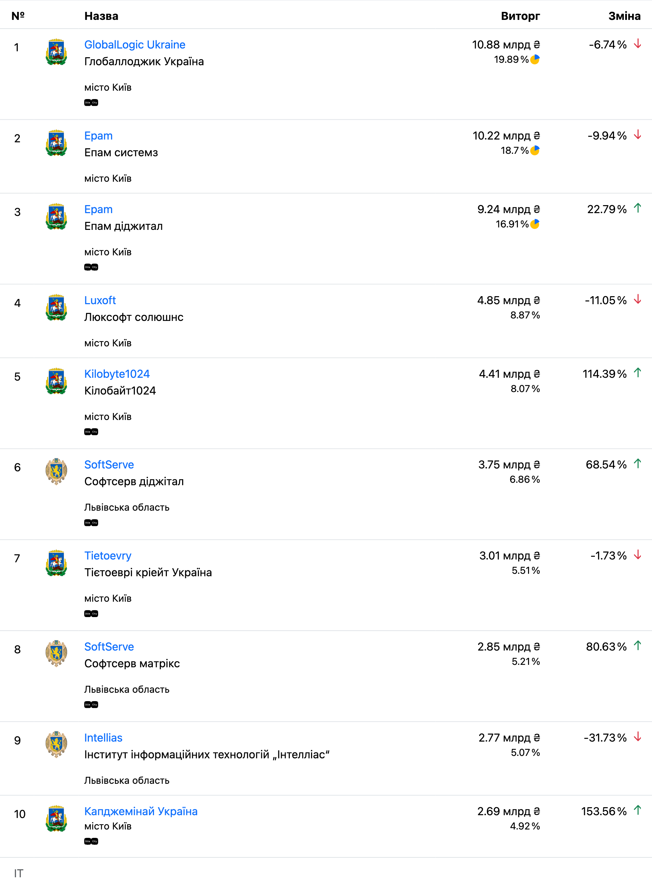Click the Lviv region emblem beside SoftServe діджітал
The height and width of the screenshot is (886, 652).
pos(56,472)
